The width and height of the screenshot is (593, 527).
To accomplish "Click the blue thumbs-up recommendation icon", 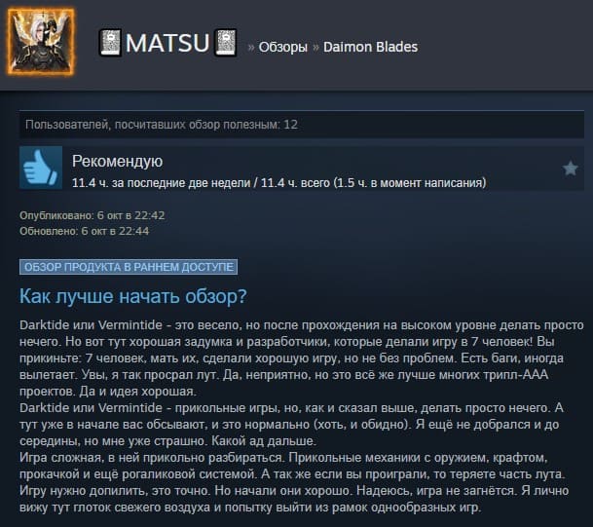I will coord(41,168).
